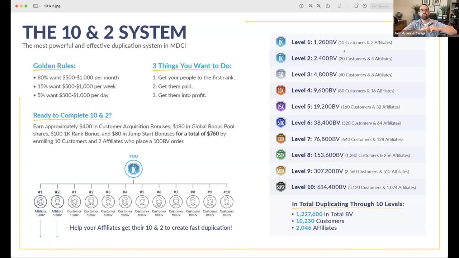459x258 pixels.
Task: Zoom in using the magnifier plus icon
Action: coord(318,6)
